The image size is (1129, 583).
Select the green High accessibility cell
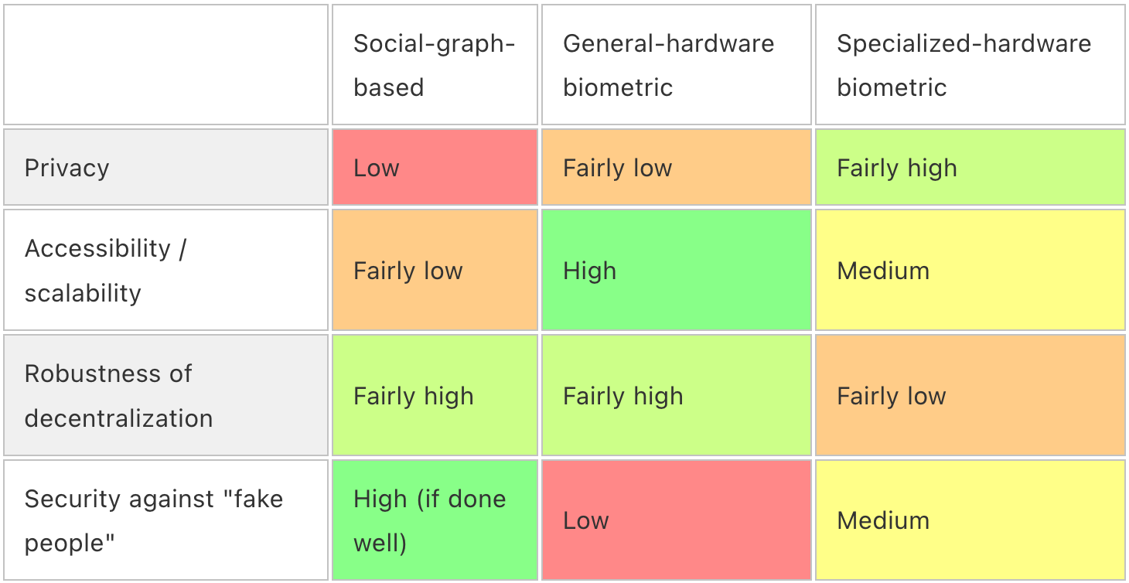coord(676,271)
